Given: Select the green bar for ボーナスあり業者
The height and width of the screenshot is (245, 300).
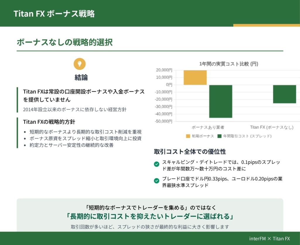Looking at the screenshot, I should 221,101.
